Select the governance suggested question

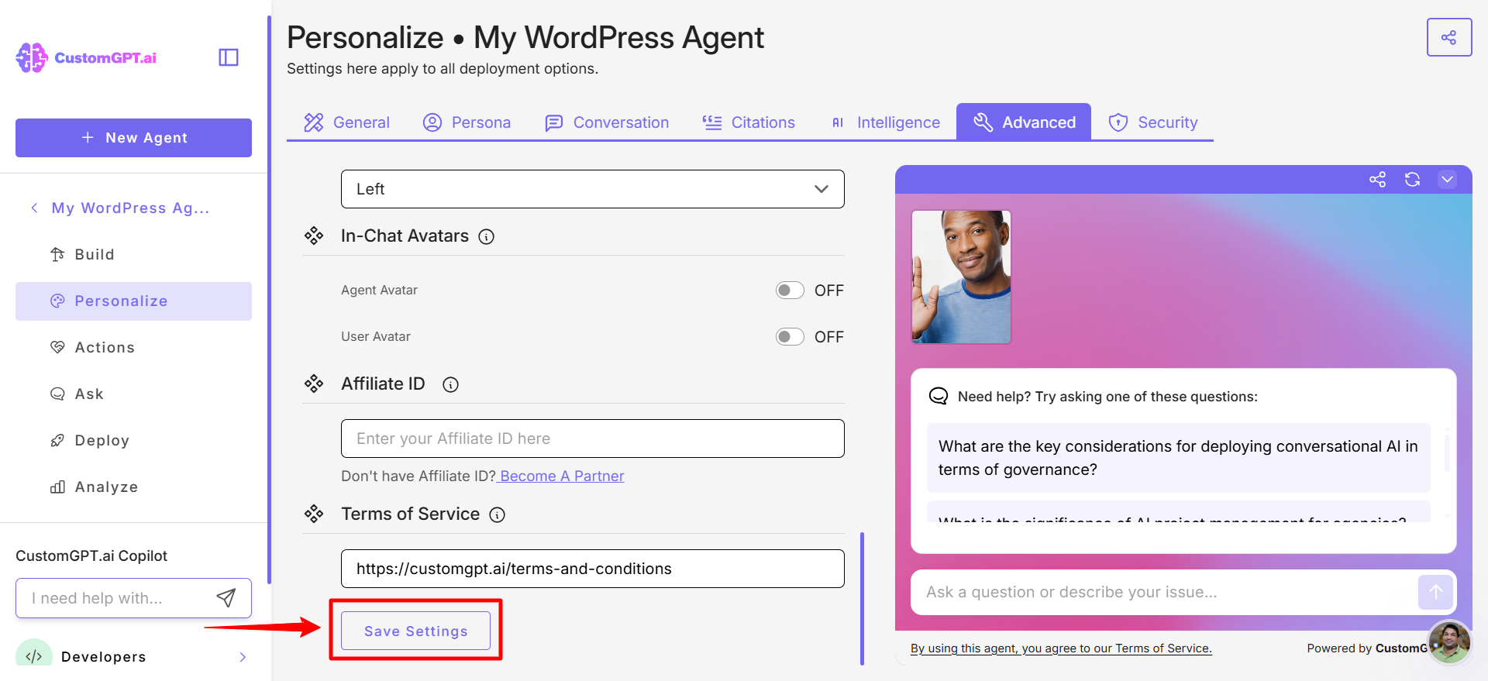tap(1178, 458)
